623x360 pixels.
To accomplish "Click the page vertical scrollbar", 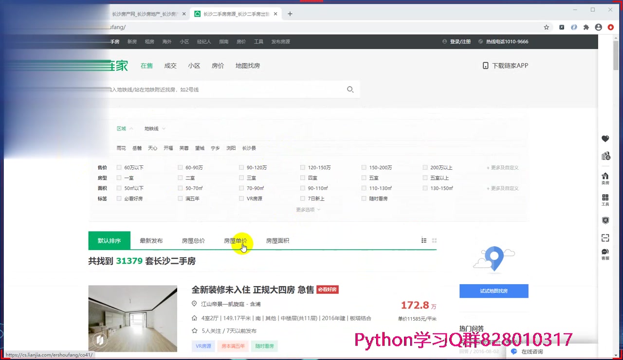I will [x=616, y=56].
